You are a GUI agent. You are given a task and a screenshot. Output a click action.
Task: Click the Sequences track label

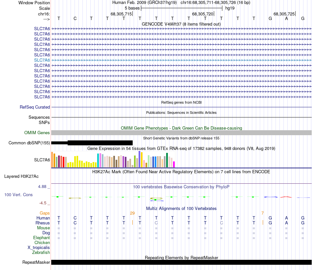[39, 117]
